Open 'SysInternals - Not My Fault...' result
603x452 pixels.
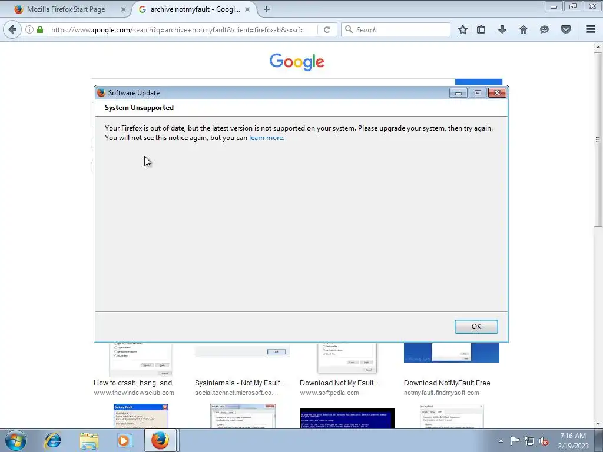(x=240, y=383)
